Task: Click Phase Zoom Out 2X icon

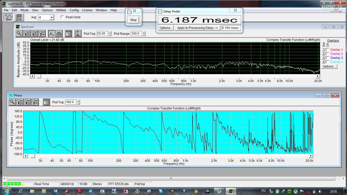Action: (28, 102)
